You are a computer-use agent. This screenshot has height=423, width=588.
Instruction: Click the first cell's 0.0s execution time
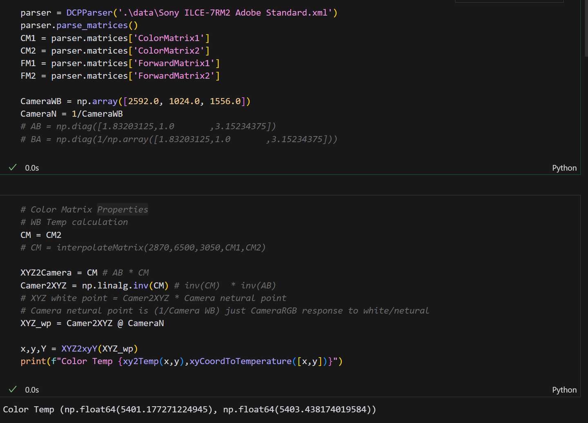tap(32, 168)
